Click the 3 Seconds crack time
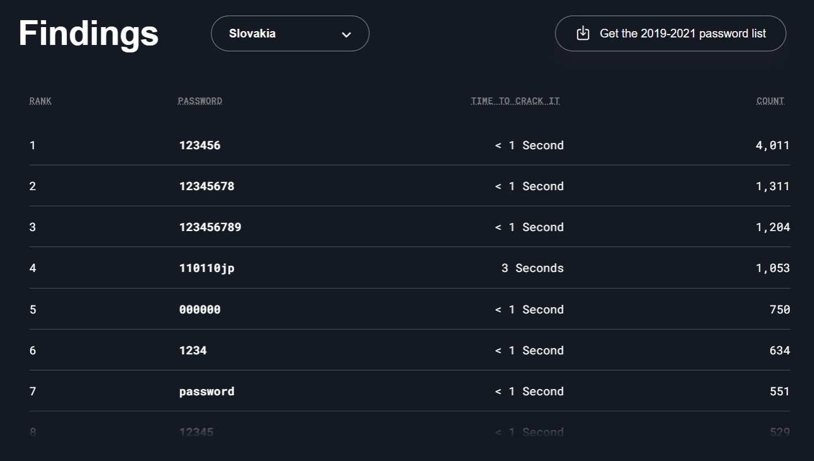Screen dimensions: 814x461 click(x=532, y=268)
